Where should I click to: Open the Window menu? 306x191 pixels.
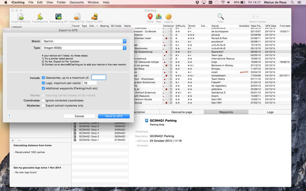coord(93,2)
